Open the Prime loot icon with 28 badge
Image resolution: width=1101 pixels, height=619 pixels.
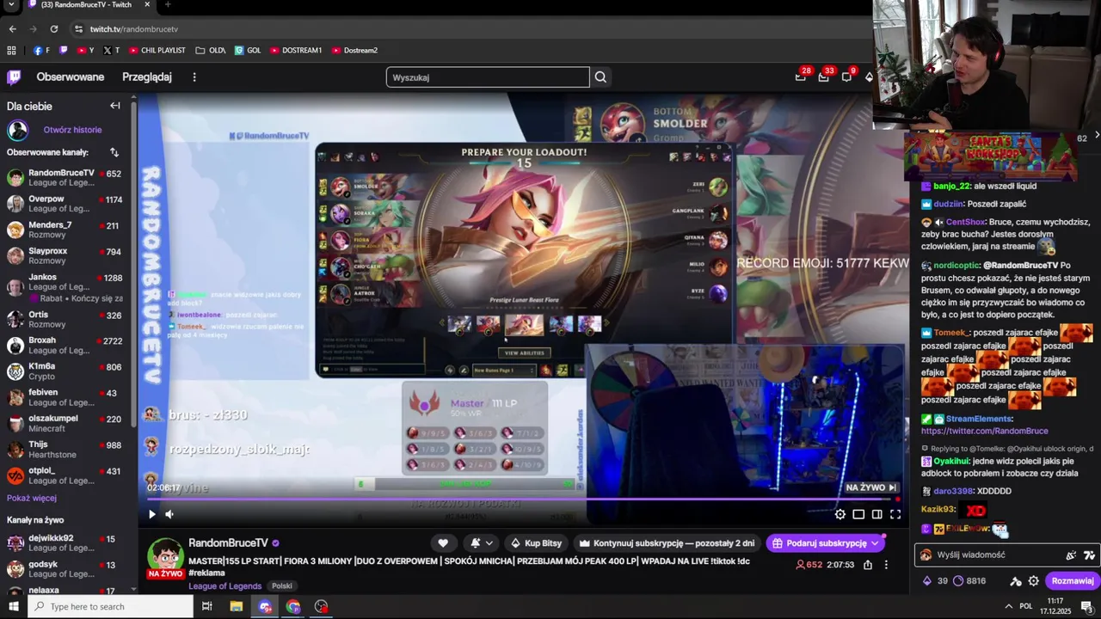[801, 77]
